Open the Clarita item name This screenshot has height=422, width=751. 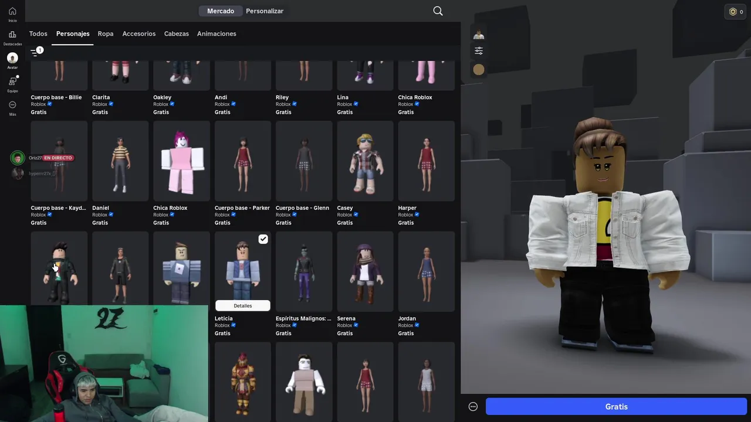pos(101,97)
